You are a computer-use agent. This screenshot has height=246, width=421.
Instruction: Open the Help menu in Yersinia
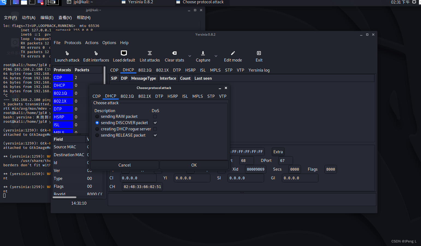(x=124, y=43)
